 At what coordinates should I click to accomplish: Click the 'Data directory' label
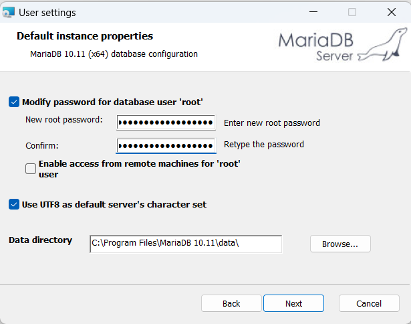click(40, 240)
